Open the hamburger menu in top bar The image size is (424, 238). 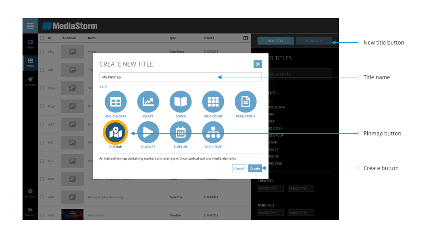(x=30, y=26)
